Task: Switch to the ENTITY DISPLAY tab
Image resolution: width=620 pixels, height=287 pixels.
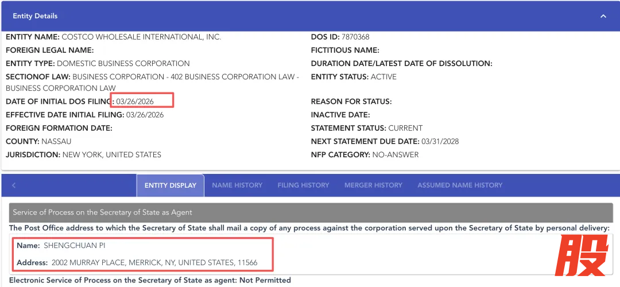Action: [x=170, y=185]
